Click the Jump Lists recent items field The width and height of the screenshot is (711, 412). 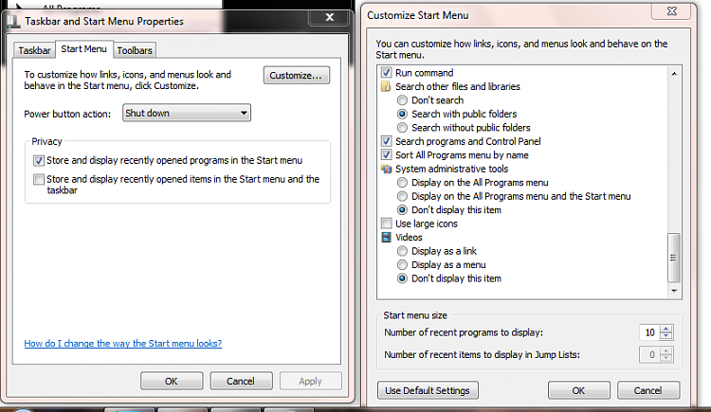coord(649,354)
